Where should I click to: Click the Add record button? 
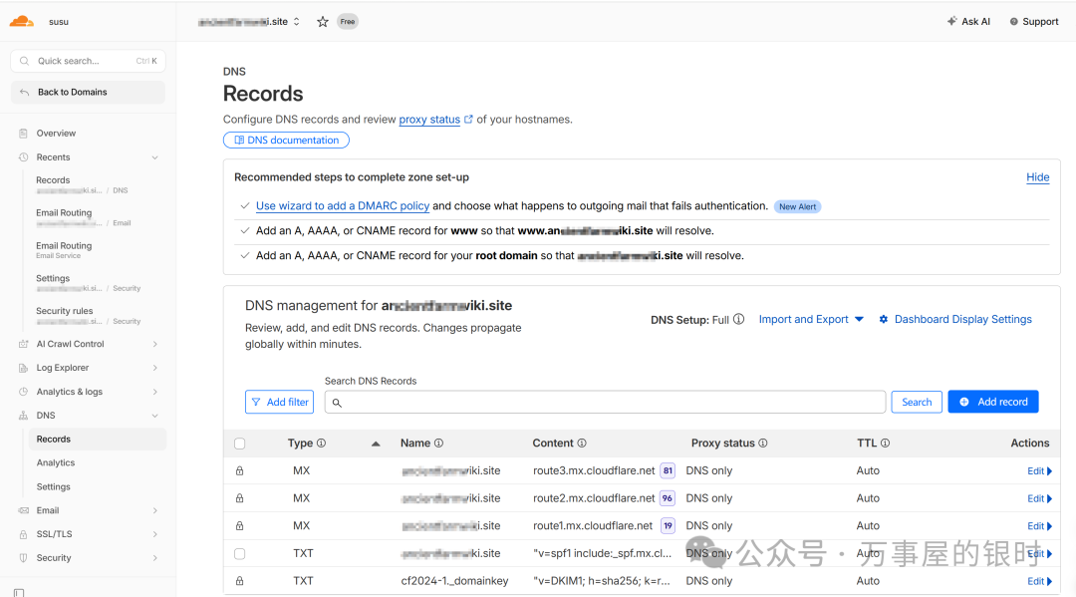tap(992, 402)
